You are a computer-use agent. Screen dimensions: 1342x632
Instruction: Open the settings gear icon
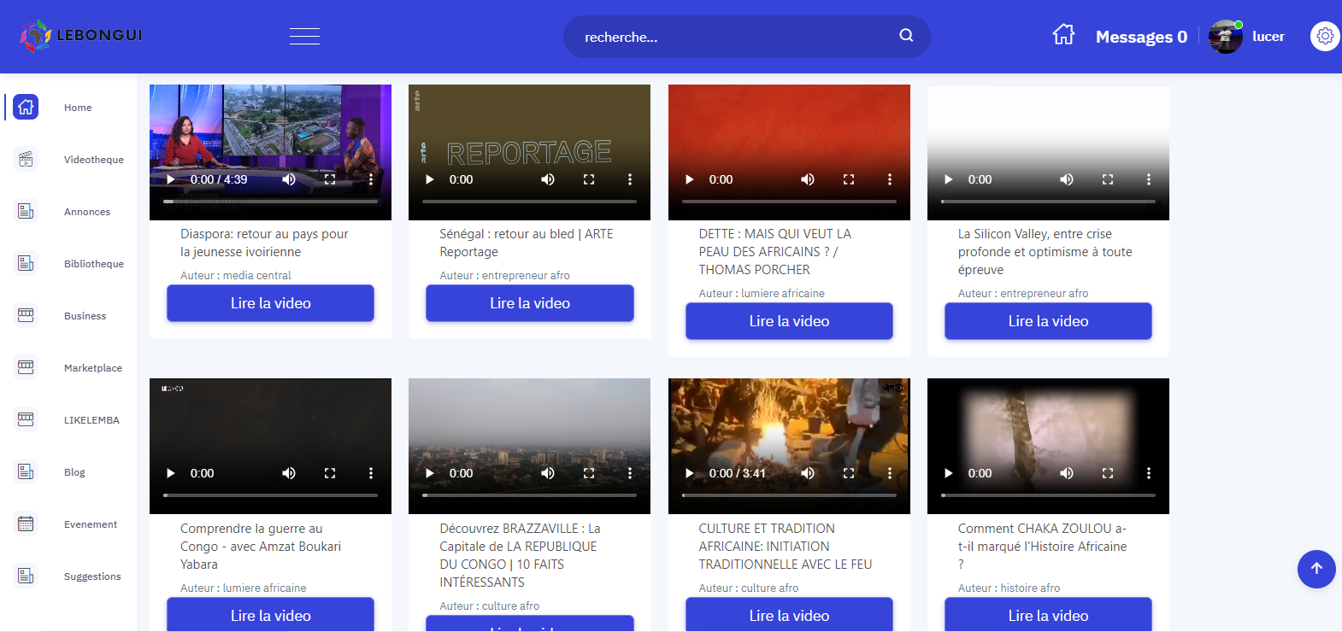tap(1325, 36)
